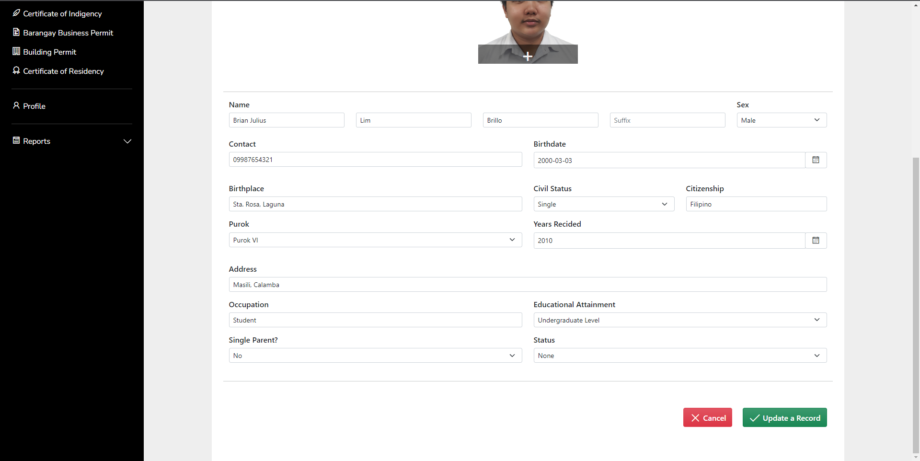Open the Sex dropdown
This screenshot has width=920, height=461.
pyautogui.click(x=781, y=120)
